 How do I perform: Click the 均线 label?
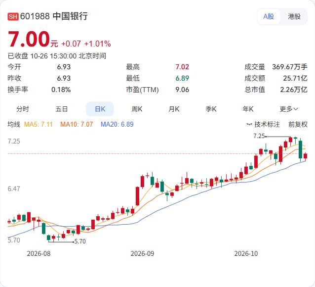tap(14, 124)
